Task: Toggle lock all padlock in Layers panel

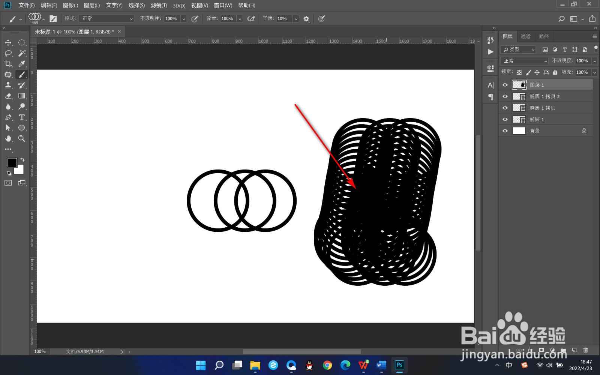Action: click(555, 72)
